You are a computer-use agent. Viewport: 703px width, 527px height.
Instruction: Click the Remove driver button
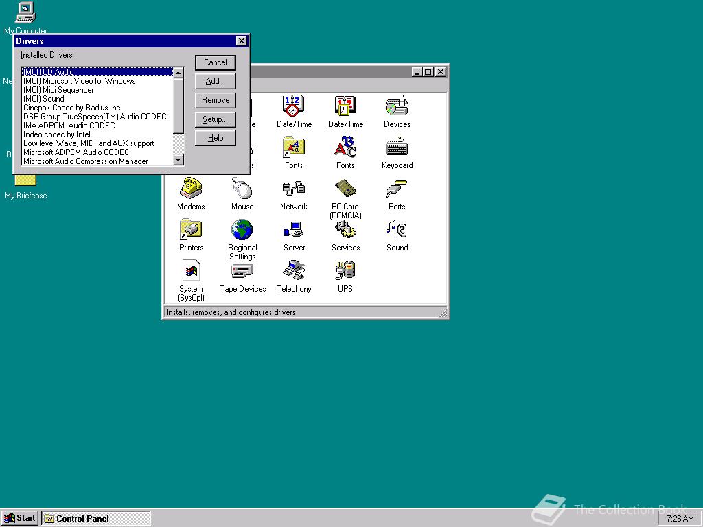[x=215, y=100]
